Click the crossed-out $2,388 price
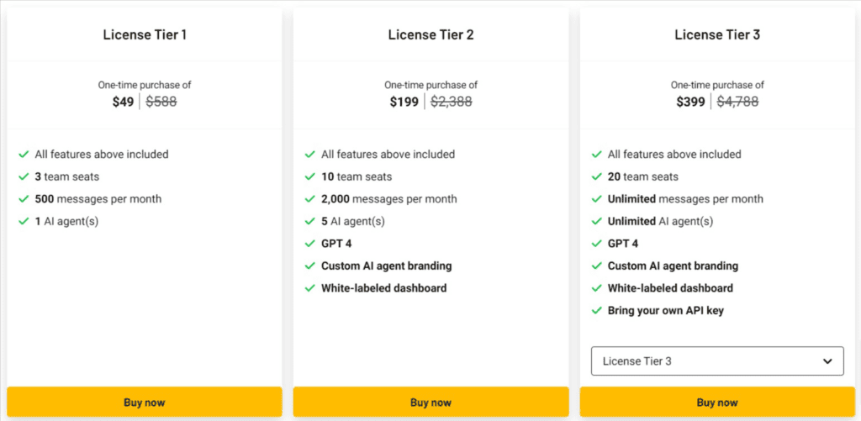 (x=452, y=102)
